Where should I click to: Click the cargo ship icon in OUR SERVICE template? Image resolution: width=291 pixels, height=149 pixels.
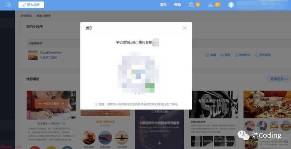(x=105, y=138)
